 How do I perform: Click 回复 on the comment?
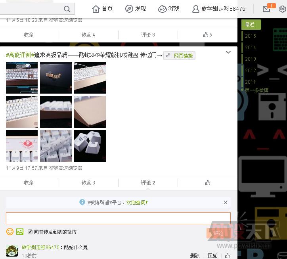pyautogui.click(x=212, y=255)
